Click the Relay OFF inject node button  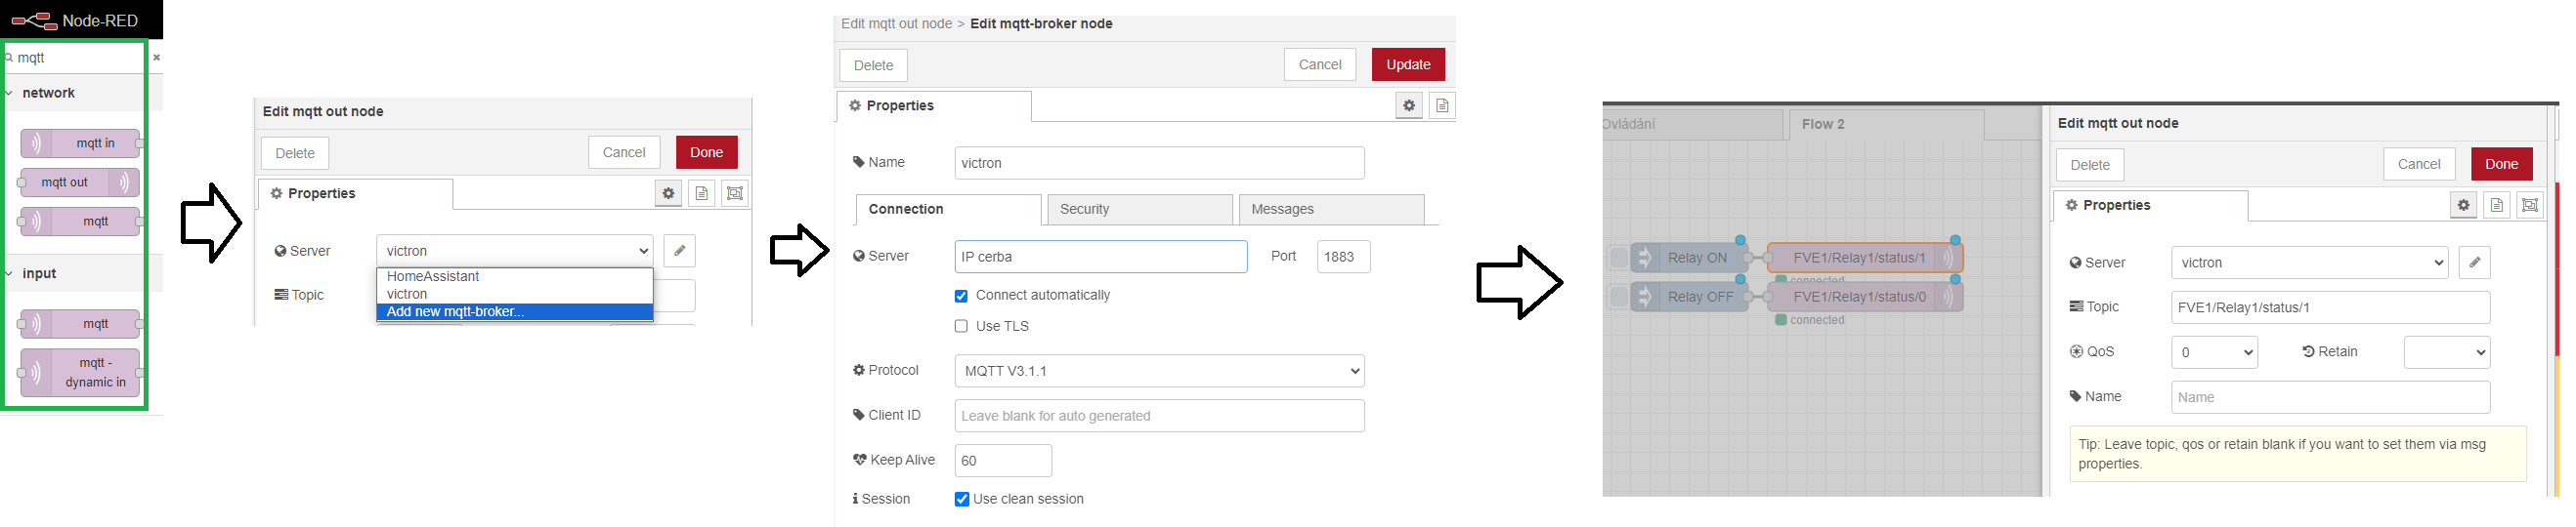click(1618, 297)
